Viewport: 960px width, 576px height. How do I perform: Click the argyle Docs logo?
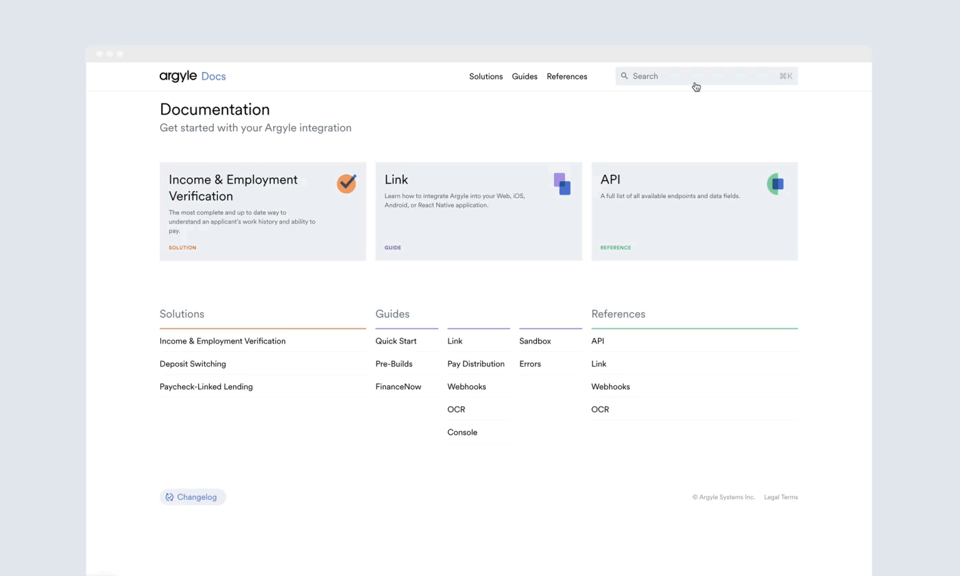point(193,76)
